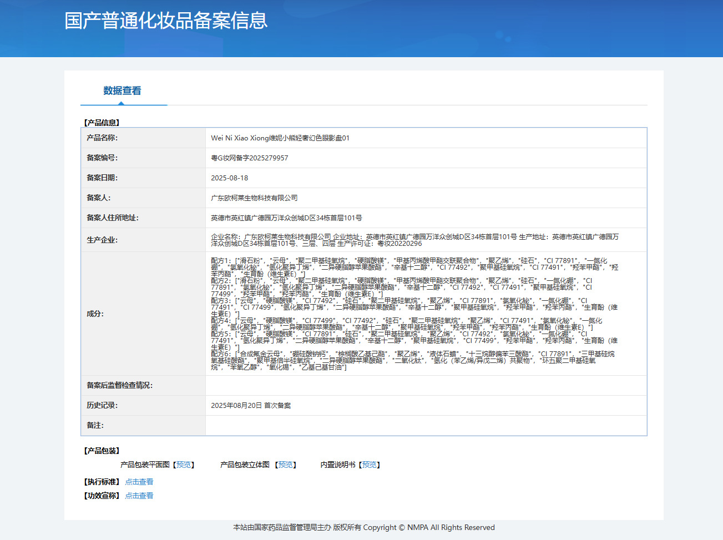
Task: Click the 备案编号 row label
Action: [102, 158]
